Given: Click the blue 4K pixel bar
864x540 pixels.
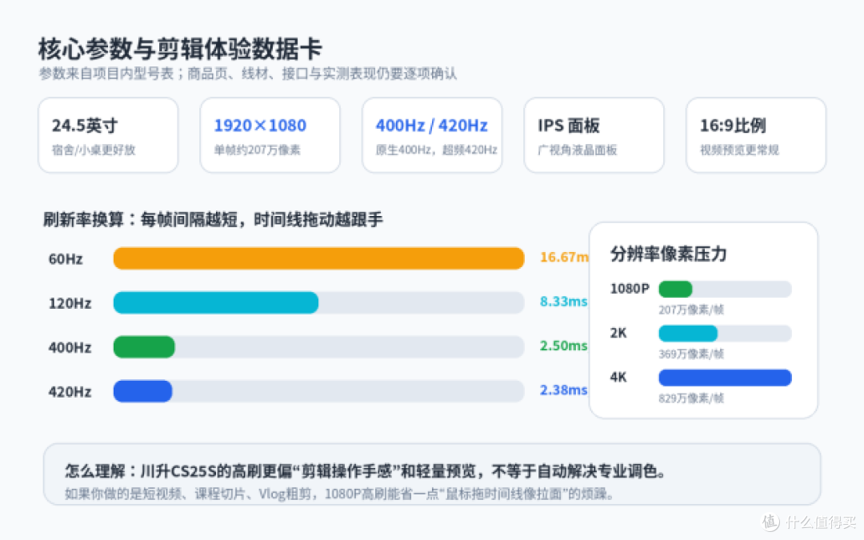Looking at the screenshot, I should [x=725, y=378].
